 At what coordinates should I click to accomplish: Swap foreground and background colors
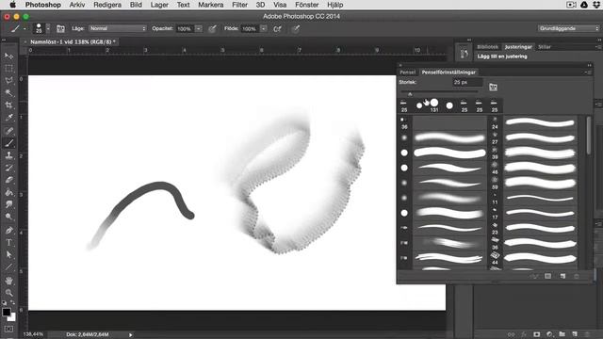coord(12,303)
